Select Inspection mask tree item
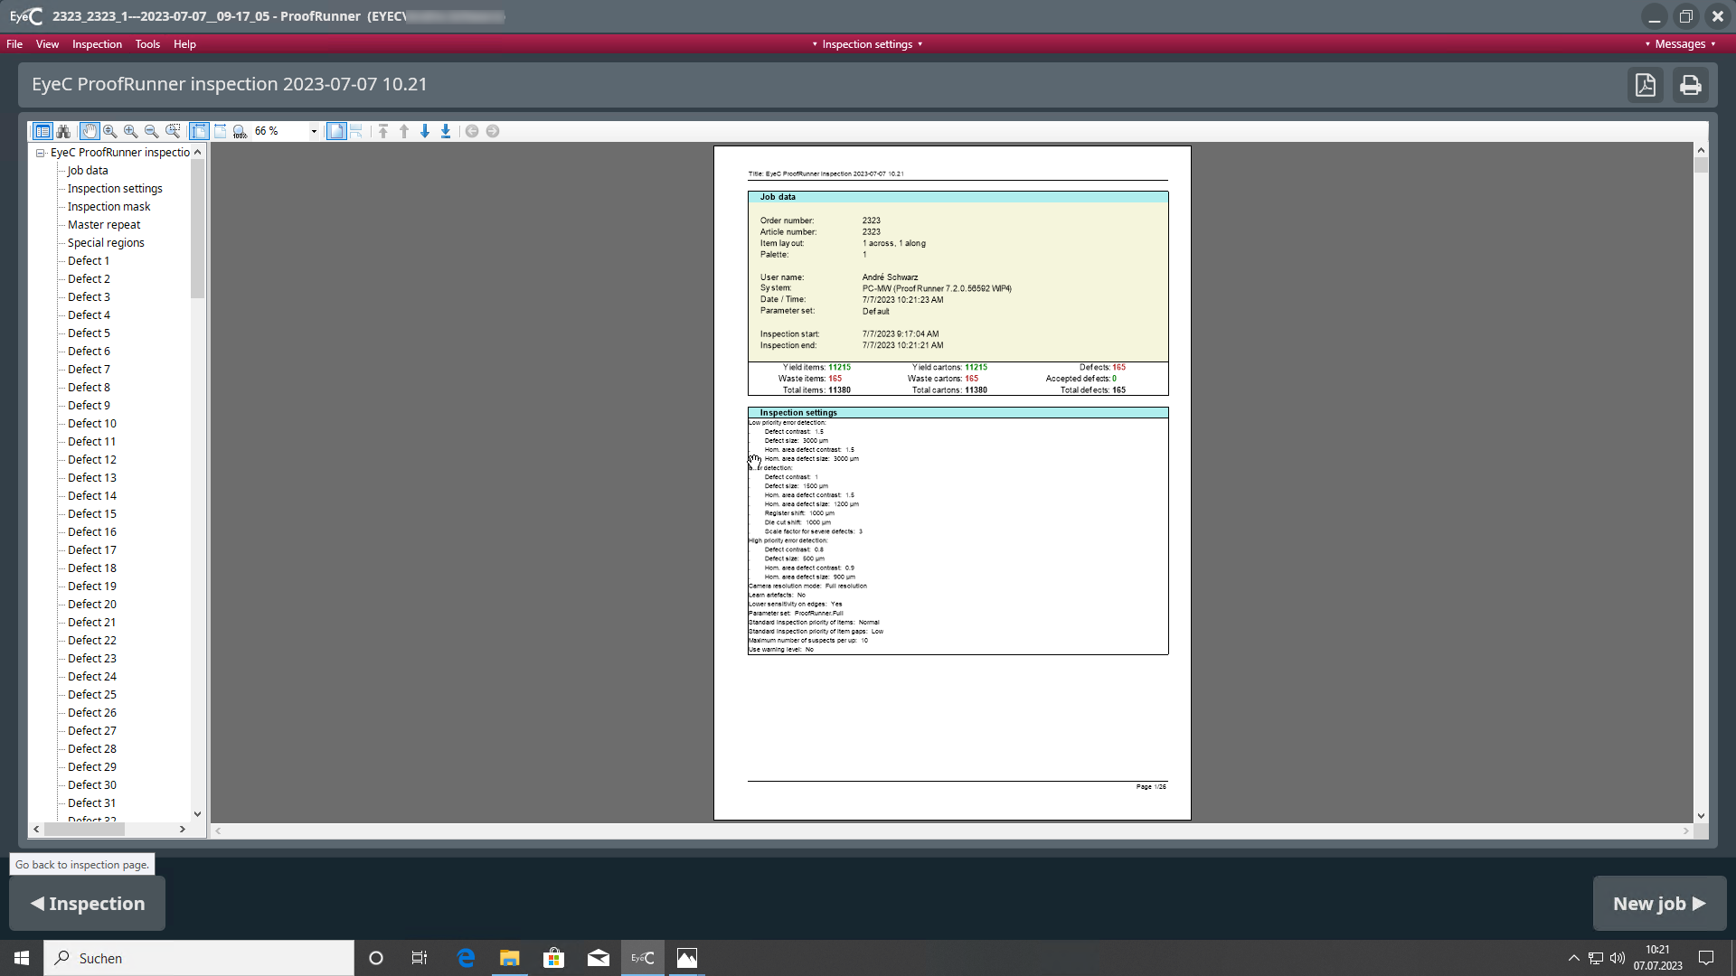Screen dimensions: 1736x976 (x=108, y=207)
